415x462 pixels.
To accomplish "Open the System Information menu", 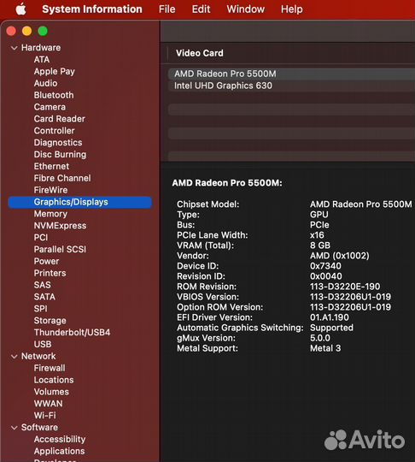I will pos(92,9).
